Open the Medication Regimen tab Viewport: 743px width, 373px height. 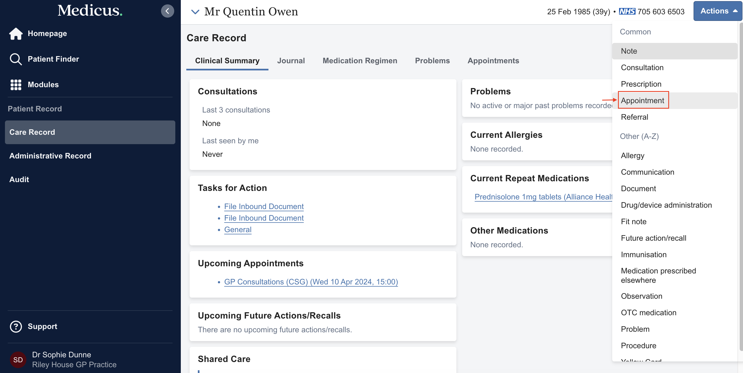pos(360,61)
